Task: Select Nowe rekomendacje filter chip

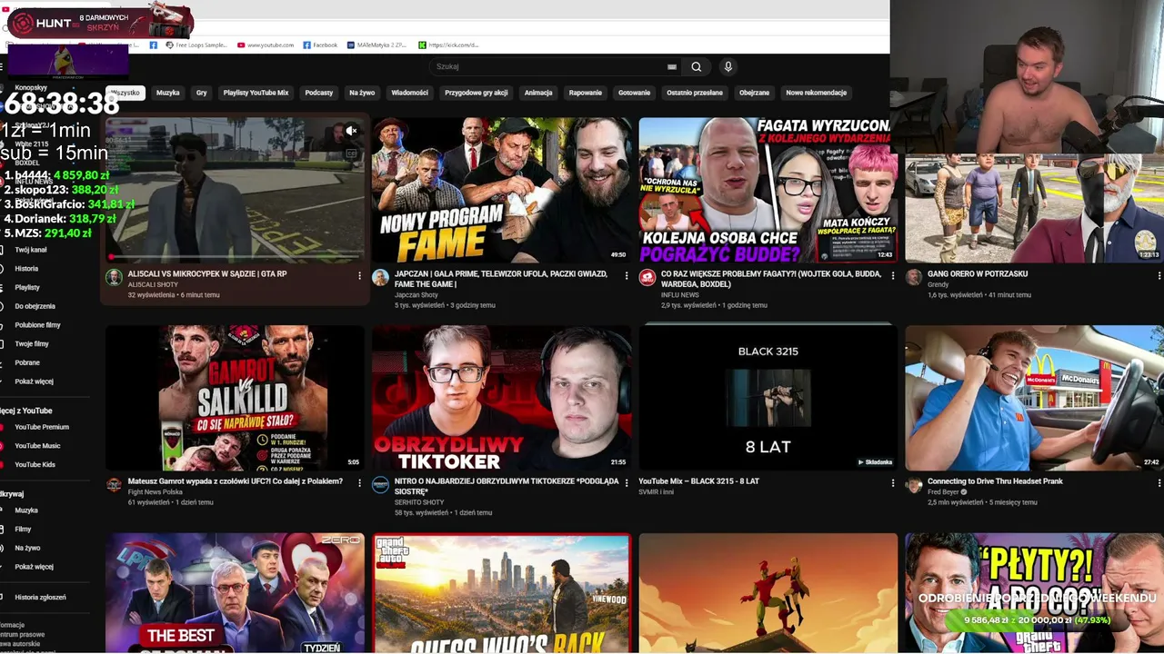Action: coord(817,93)
